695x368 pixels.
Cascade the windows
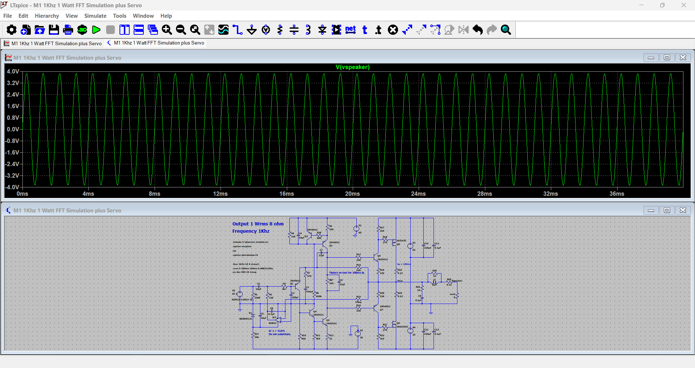tap(153, 30)
